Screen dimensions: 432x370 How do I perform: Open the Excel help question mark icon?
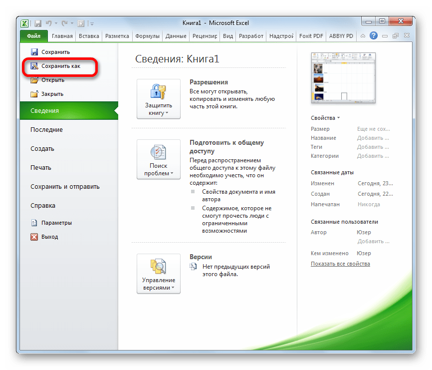(x=372, y=36)
